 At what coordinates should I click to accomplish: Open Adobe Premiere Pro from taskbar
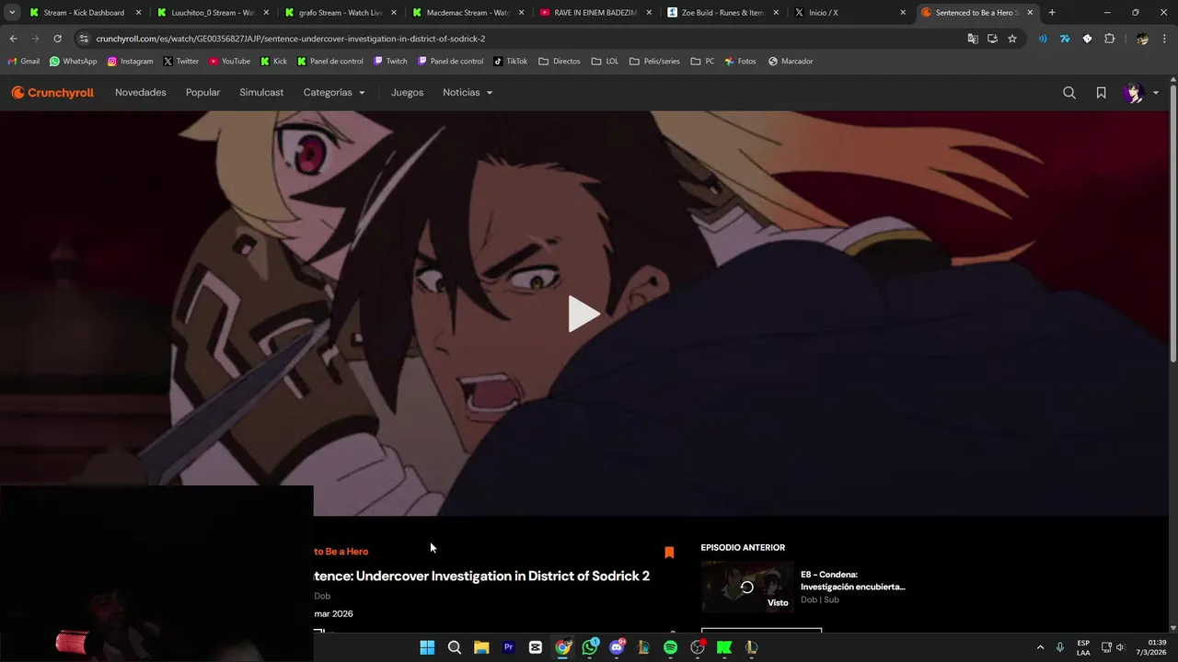(508, 647)
